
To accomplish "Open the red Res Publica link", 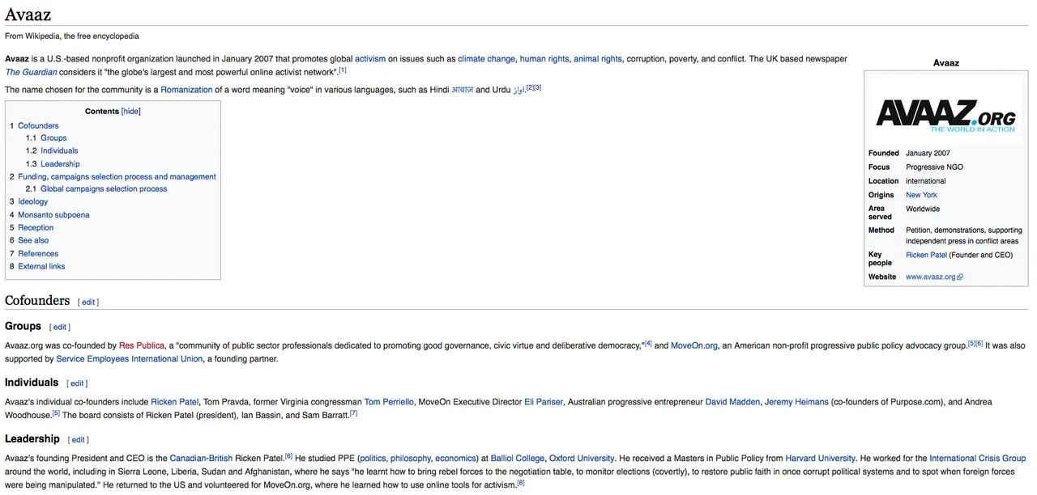I will pos(142,346).
